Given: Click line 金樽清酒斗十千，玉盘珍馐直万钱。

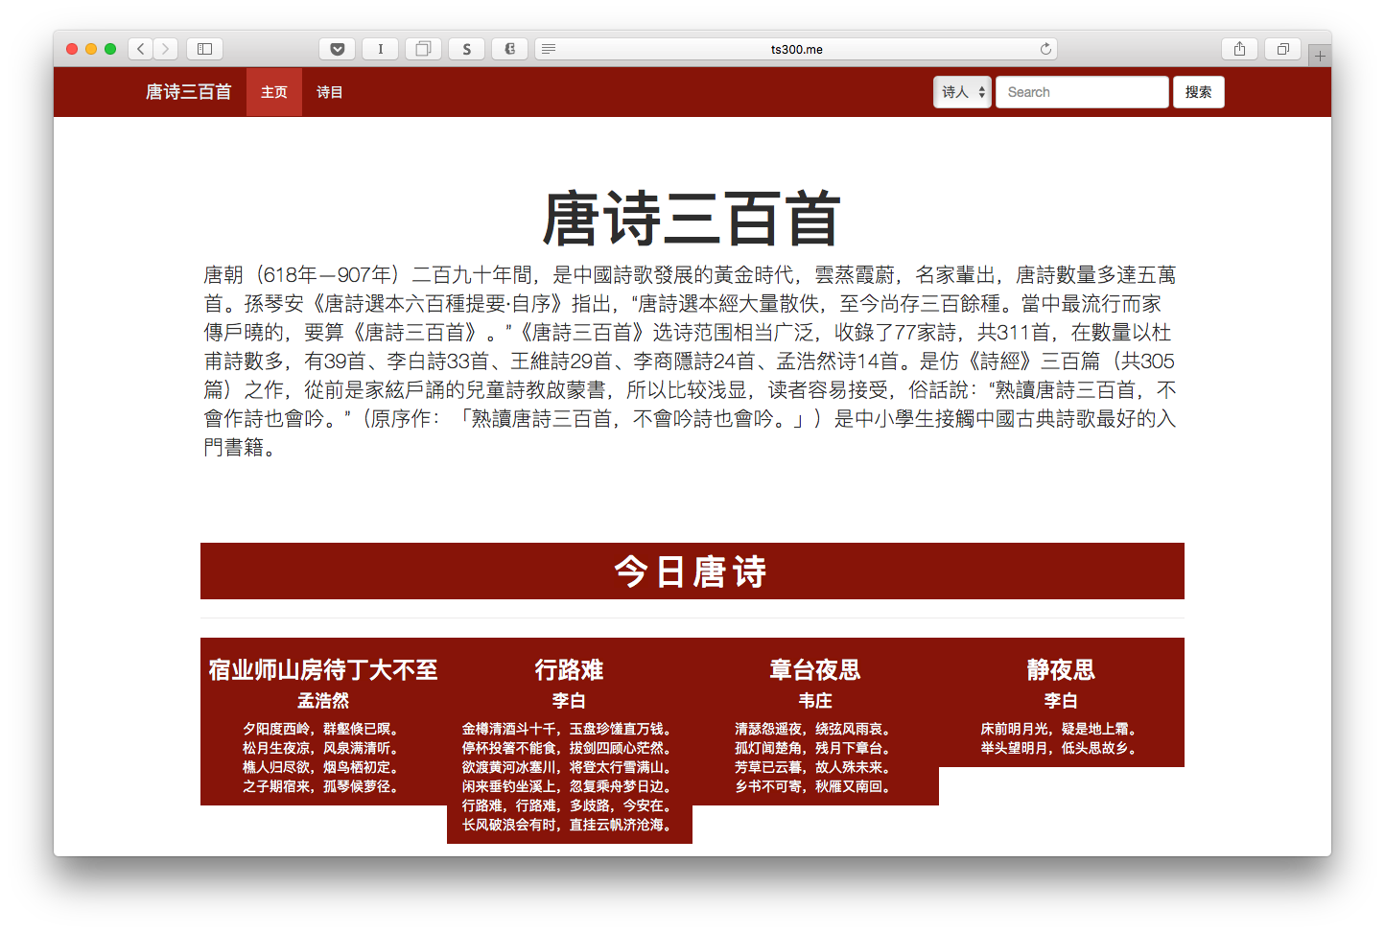Looking at the screenshot, I should 570,729.
